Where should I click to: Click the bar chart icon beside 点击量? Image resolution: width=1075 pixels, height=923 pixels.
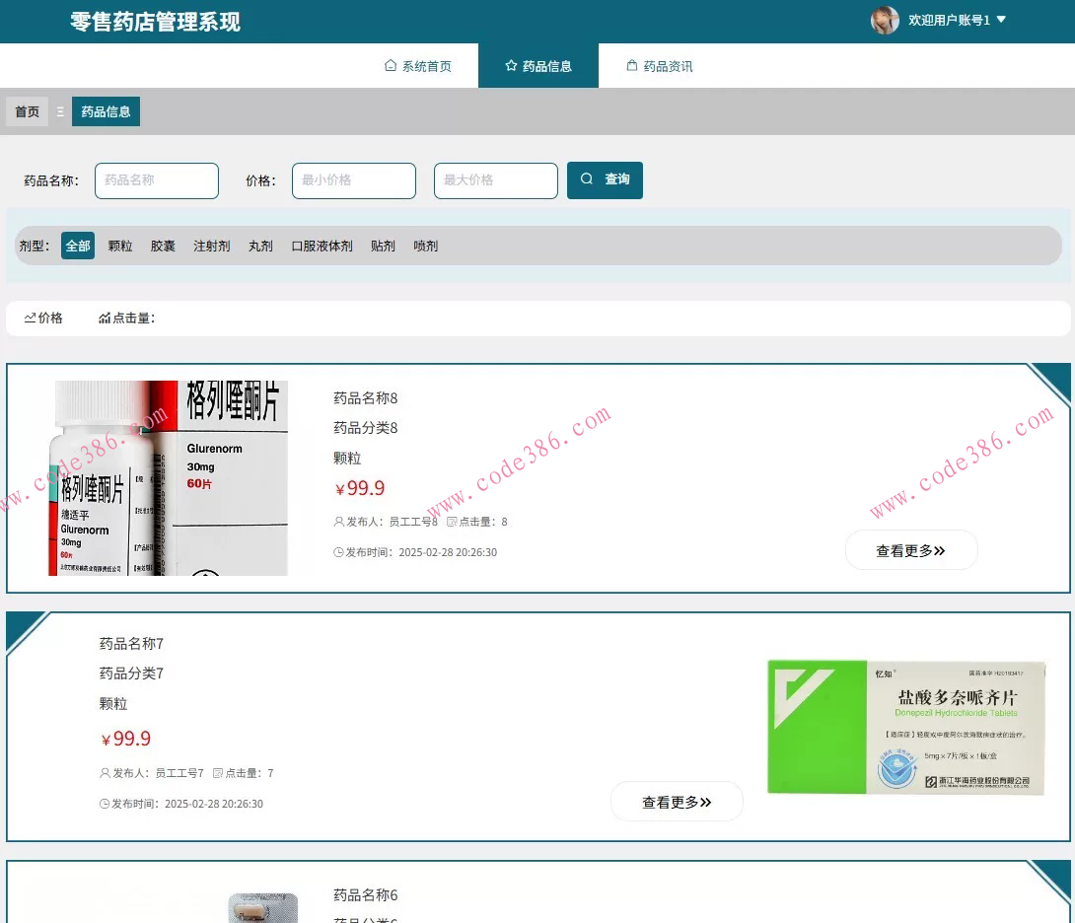point(105,318)
